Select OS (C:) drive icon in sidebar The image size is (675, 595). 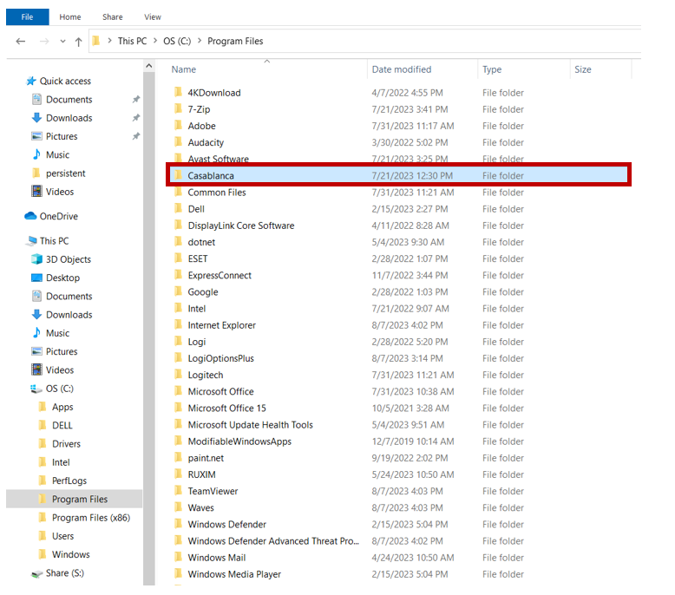[36, 389]
